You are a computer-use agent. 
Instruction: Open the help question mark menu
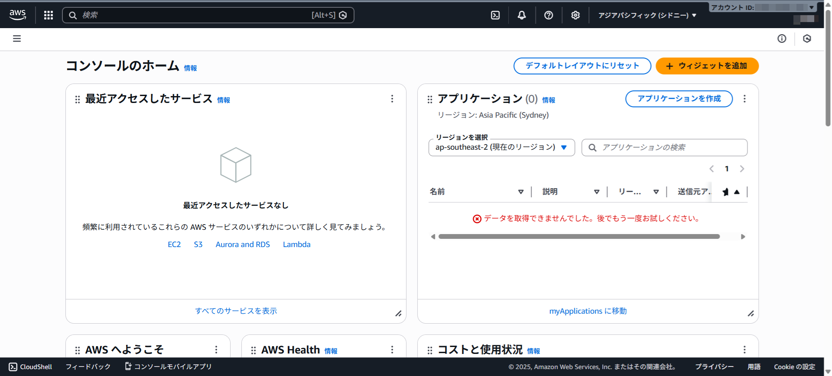549,15
